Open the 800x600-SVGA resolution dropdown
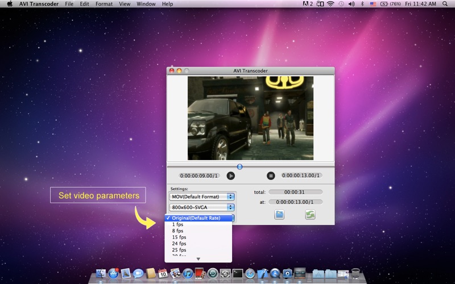Viewport: 455px width, 284px height. [202, 207]
